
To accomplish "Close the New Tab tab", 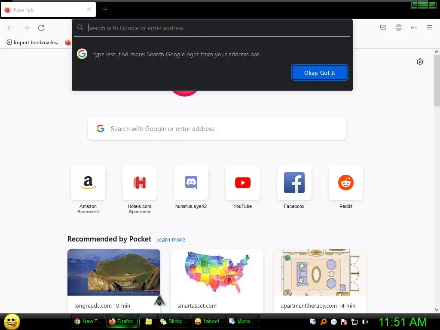I will click(x=89, y=9).
